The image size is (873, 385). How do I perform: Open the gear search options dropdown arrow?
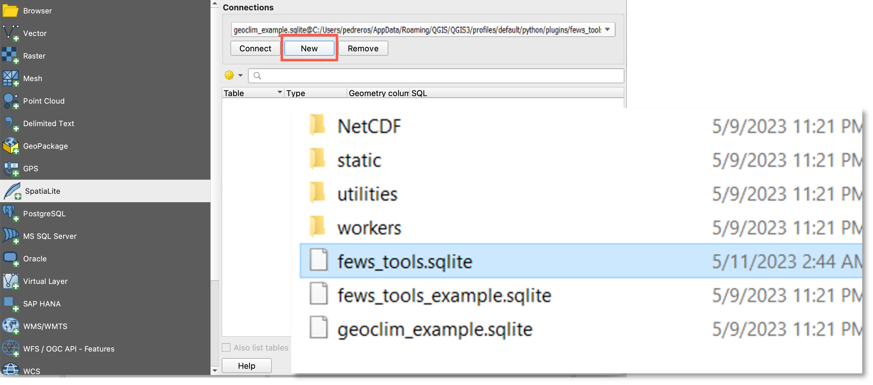pos(240,75)
